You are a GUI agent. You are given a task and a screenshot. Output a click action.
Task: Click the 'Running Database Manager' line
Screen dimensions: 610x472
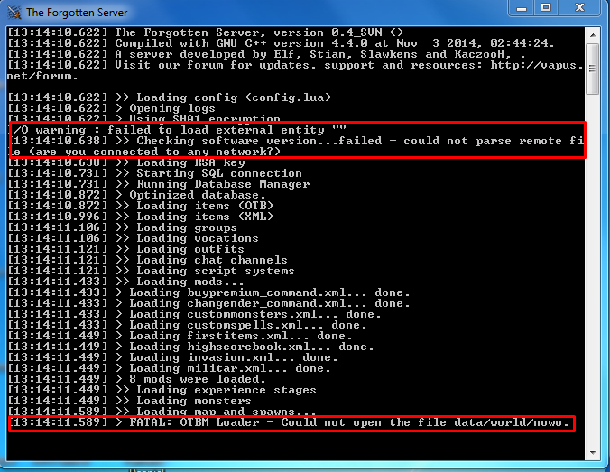[x=159, y=184]
